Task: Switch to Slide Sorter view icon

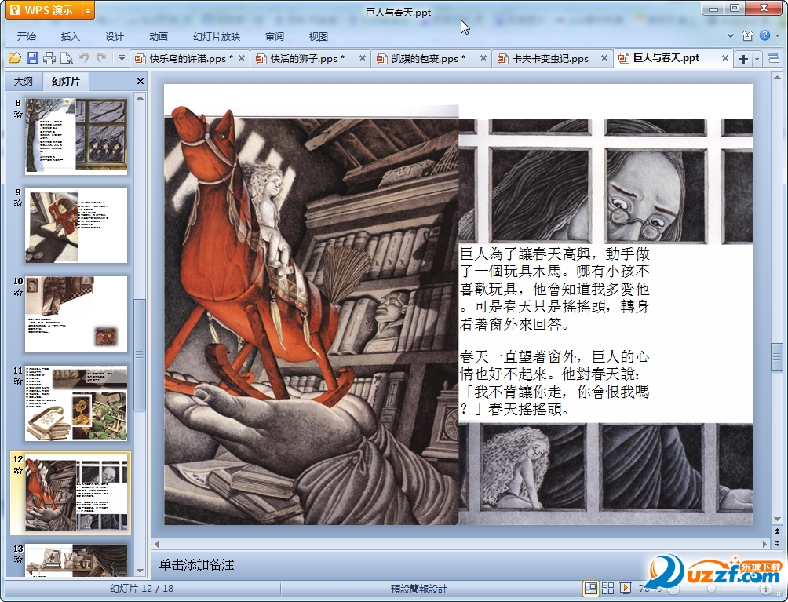Action: [608, 588]
